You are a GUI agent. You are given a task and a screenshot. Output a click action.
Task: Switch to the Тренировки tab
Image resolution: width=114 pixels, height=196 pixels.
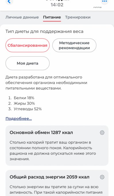(78, 17)
